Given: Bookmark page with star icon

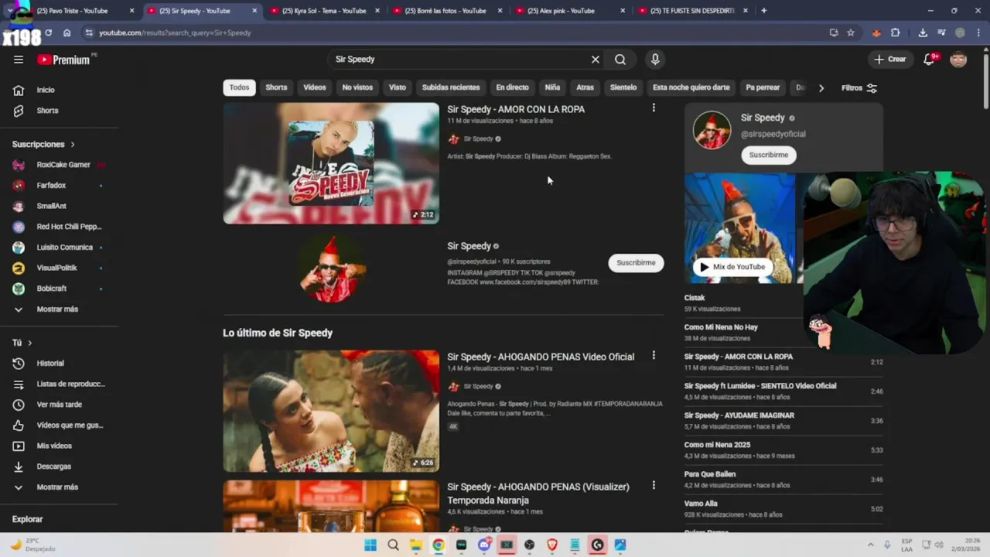Looking at the screenshot, I should click(x=851, y=32).
